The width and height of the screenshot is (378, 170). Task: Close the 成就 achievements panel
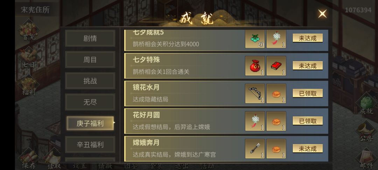[x=322, y=14]
